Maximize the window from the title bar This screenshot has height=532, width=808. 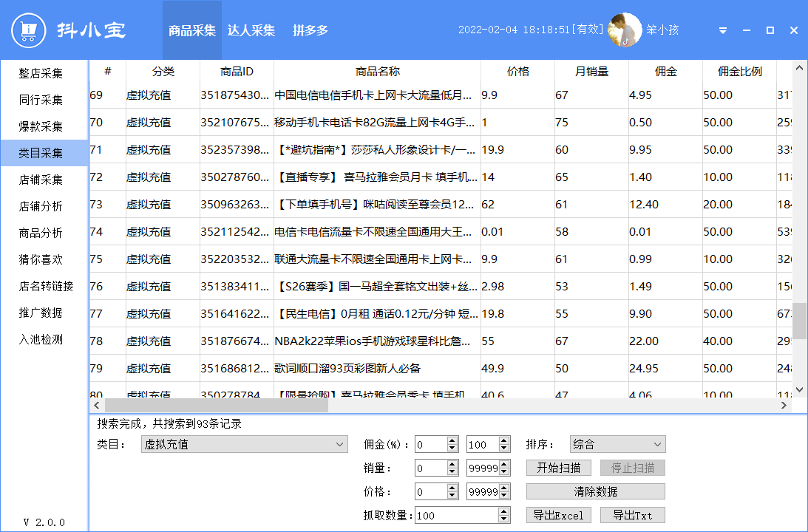(770, 31)
